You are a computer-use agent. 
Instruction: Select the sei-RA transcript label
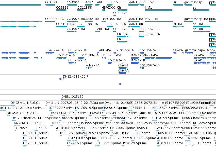tap(198, 24)
